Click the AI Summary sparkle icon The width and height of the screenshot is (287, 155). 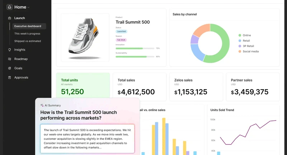pyautogui.click(x=42, y=105)
